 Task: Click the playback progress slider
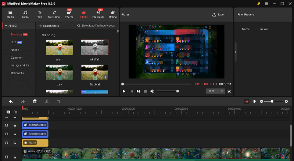[x=157, y=84]
